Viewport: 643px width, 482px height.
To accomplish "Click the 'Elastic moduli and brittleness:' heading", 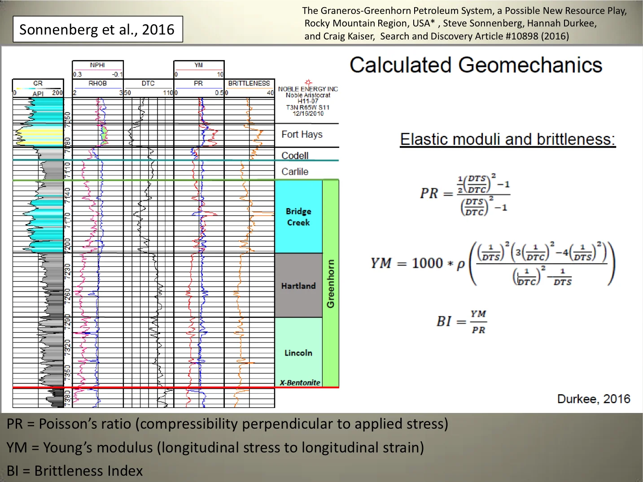I will point(507,139).
